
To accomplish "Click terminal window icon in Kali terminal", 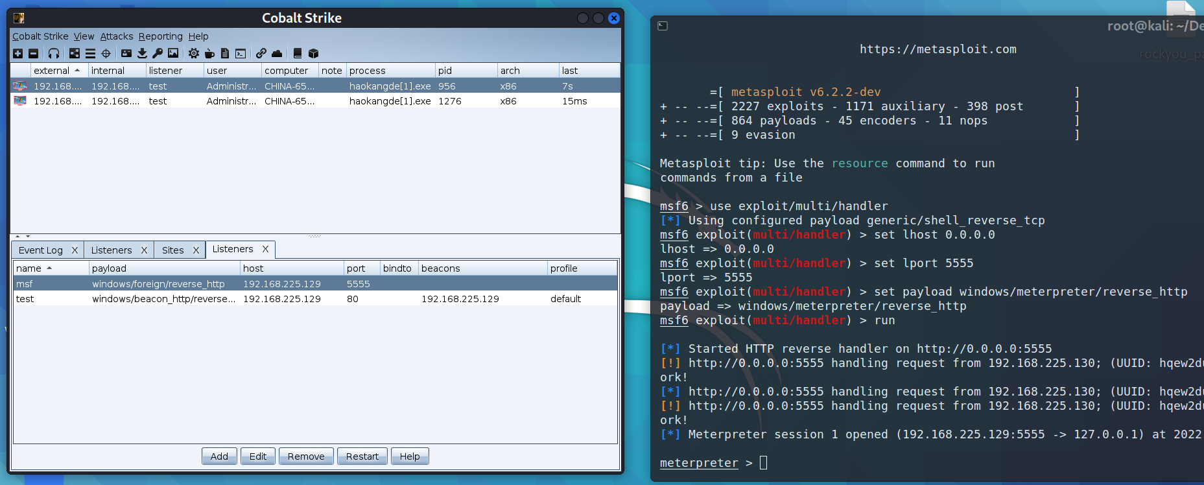I will (663, 26).
